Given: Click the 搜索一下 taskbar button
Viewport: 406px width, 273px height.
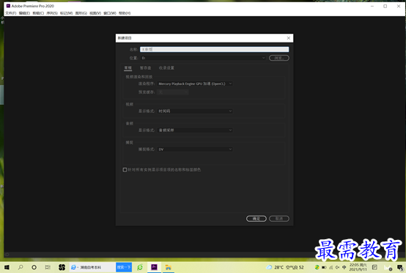Looking at the screenshot, I should 124,267.
